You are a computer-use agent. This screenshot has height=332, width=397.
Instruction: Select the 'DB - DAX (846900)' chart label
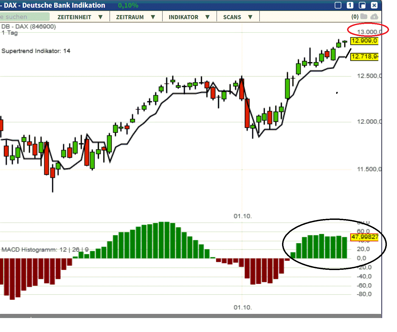(29, 26)
